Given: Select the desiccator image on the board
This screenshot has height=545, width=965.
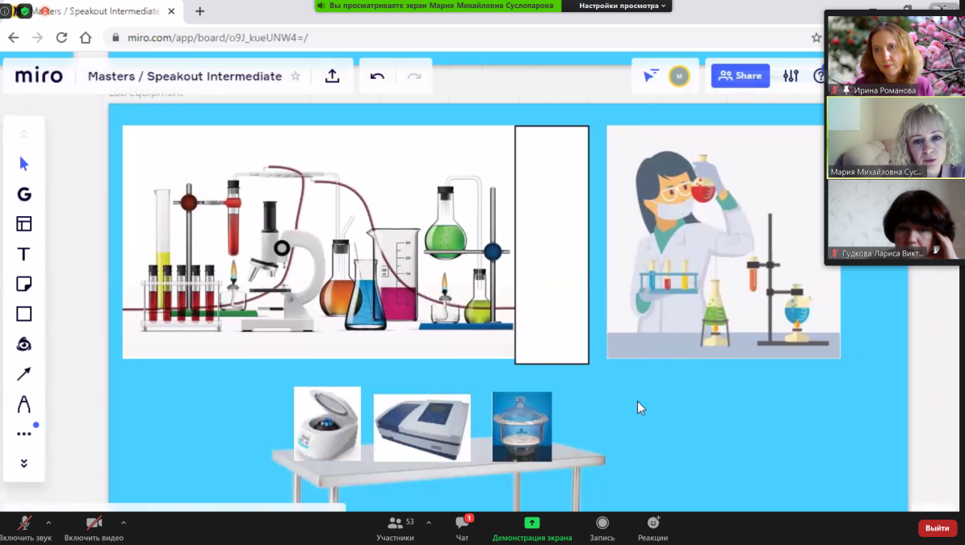Looking at the screenshot, I should point(522,426).
